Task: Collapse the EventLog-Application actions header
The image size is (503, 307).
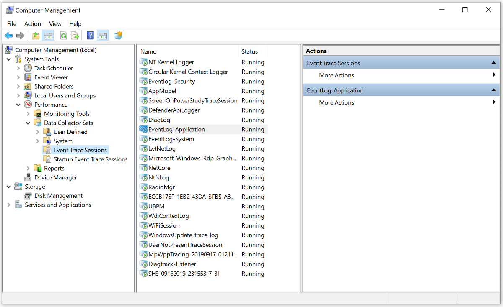Action: coord(493,90)
